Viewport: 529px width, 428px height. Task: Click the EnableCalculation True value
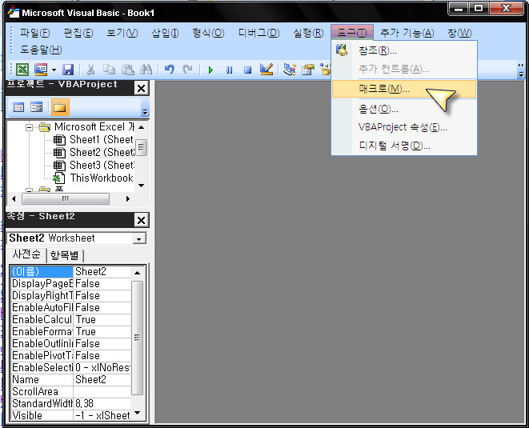coord(102,320)
